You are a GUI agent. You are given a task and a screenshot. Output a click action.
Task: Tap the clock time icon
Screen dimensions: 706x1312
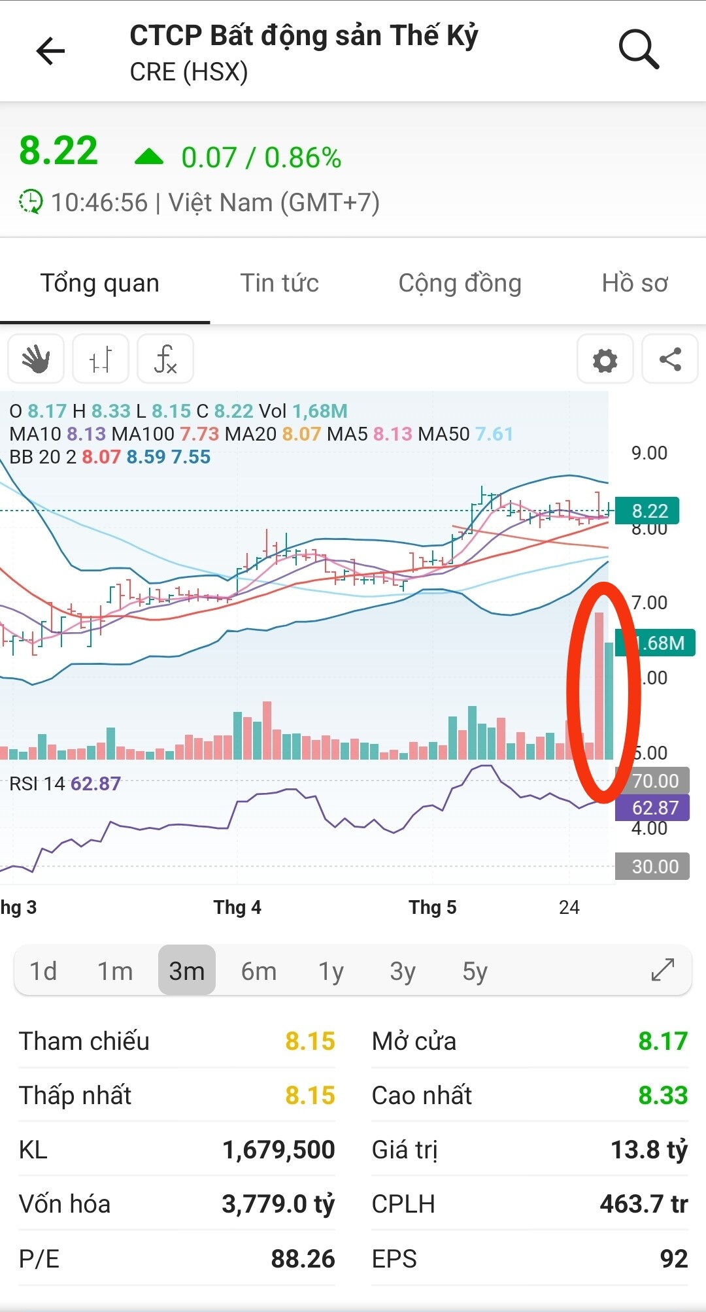click(x=30, y=202)
